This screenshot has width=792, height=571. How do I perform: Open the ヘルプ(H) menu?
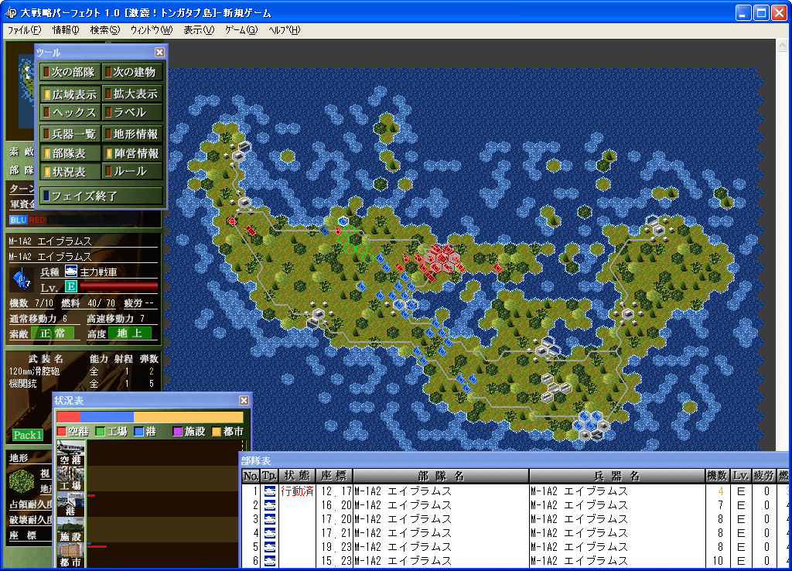tap(285, 30)
